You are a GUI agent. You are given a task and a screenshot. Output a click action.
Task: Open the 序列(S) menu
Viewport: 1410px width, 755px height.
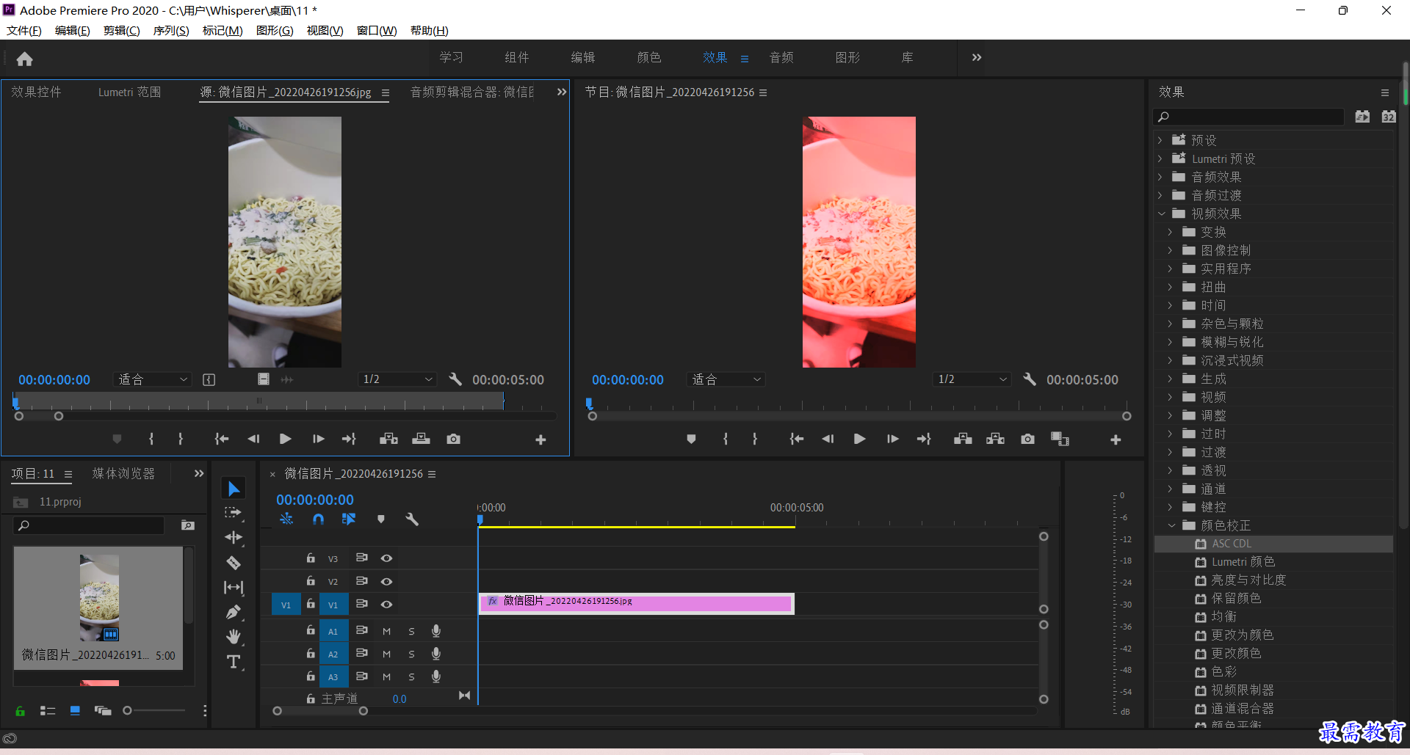(x=171, y=30)
